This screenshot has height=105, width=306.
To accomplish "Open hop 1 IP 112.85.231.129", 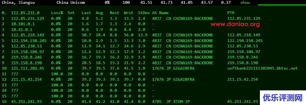I will pos(27,18).
